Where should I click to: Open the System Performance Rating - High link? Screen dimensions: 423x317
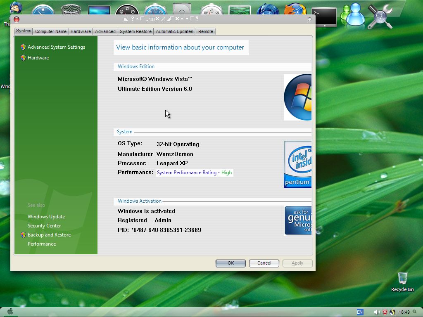tap(195, 173)
